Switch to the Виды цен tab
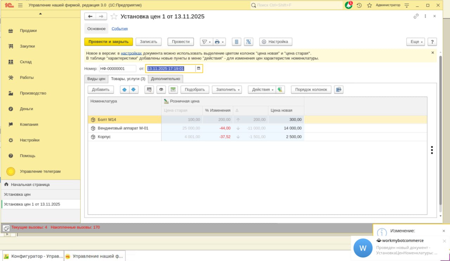This screenshot has width=450, height=261. [96, 79]
